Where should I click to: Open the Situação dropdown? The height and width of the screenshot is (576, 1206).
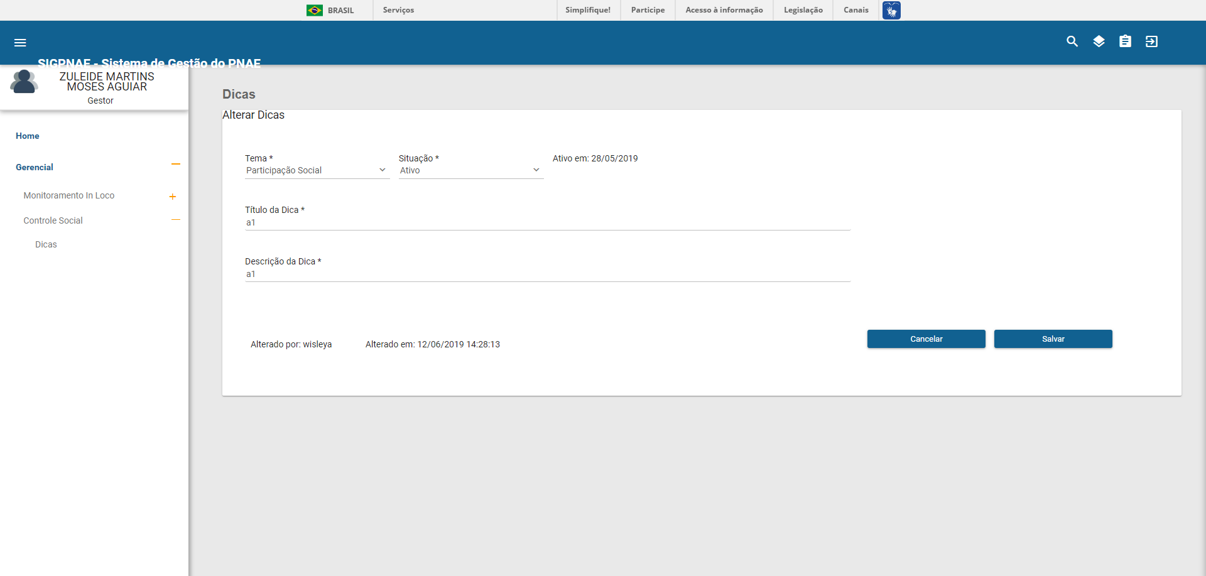470,170
